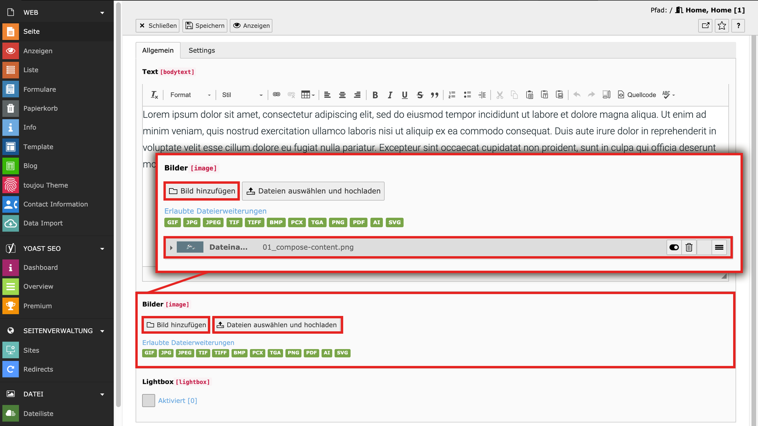Click the bookmark star icon
Viewport: 758px width, 426px height.
(722, 26)
